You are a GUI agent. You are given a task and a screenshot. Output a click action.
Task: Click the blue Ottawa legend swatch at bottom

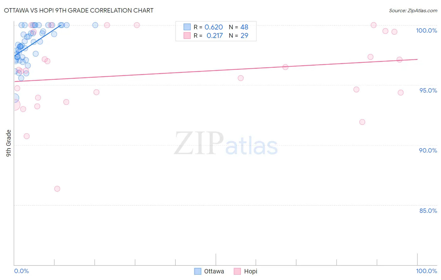click(x=198, y=271)
